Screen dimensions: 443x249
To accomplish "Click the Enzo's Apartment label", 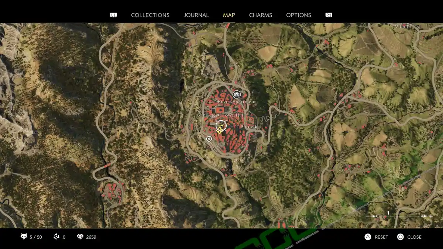I will [236, 102].
